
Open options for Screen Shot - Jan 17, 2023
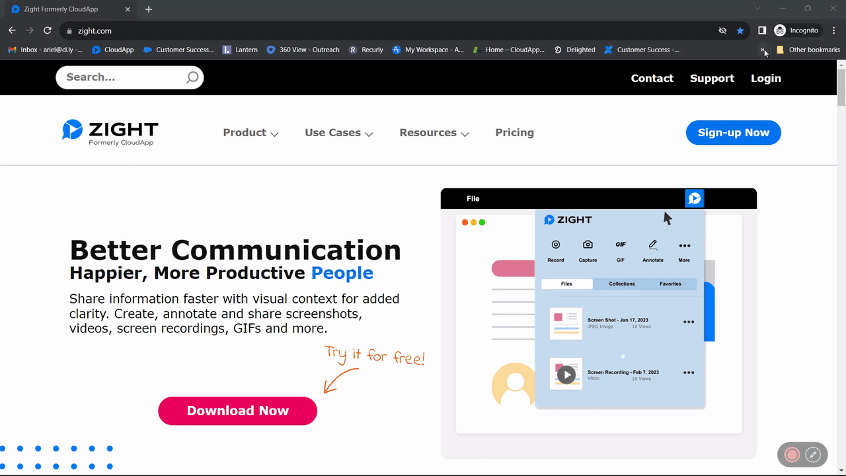(x=689, y=322)
